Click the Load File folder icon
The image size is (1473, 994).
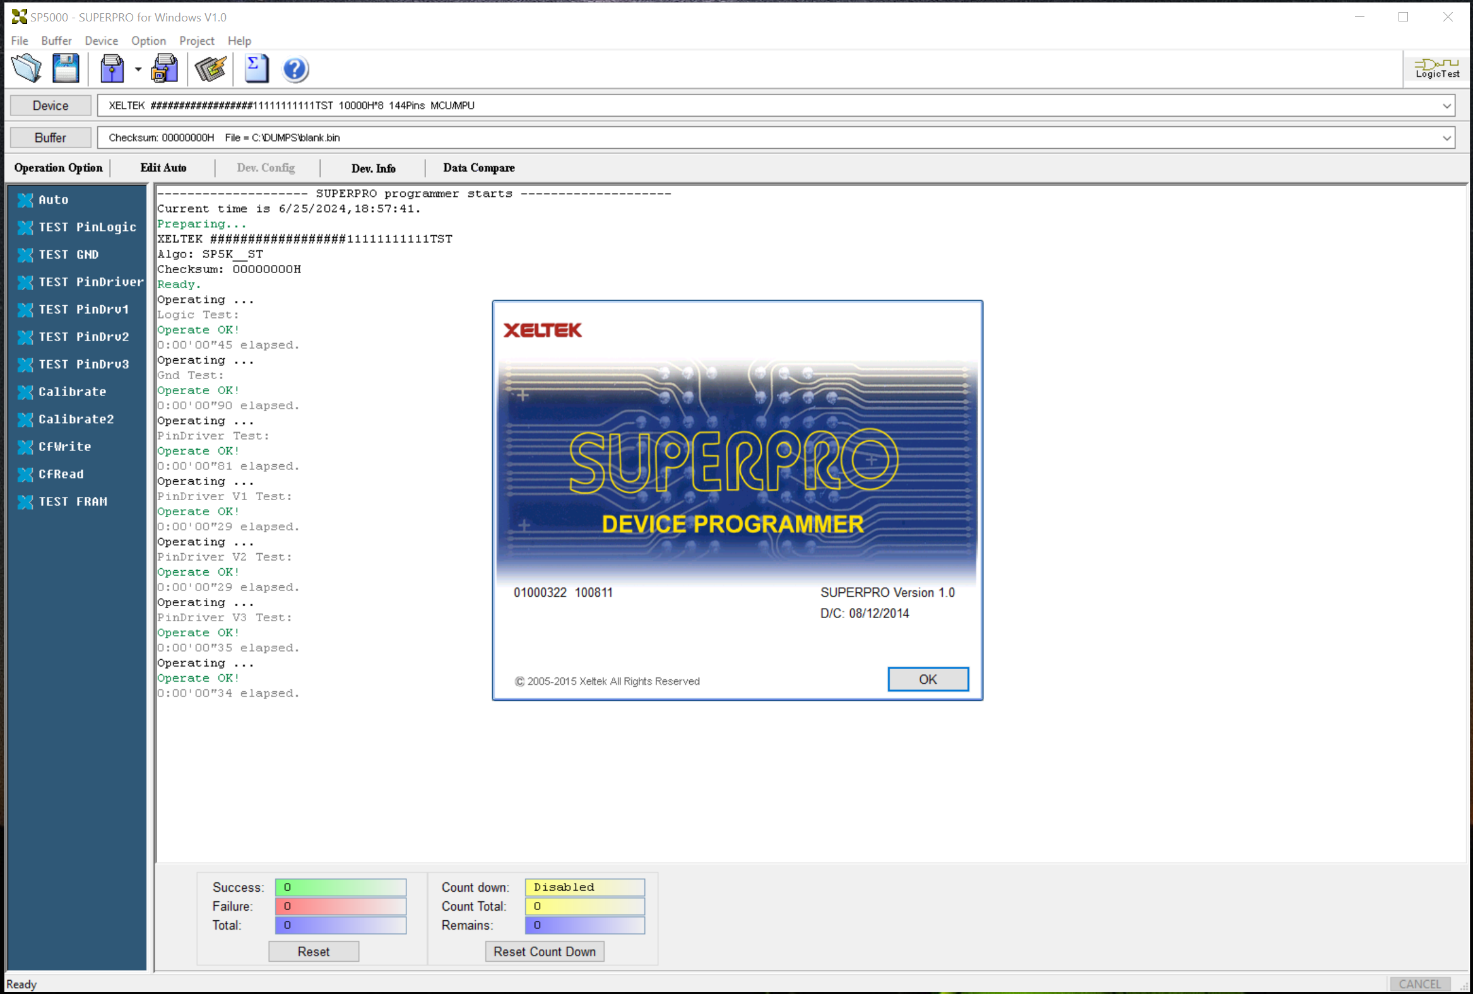coord(27,68)
